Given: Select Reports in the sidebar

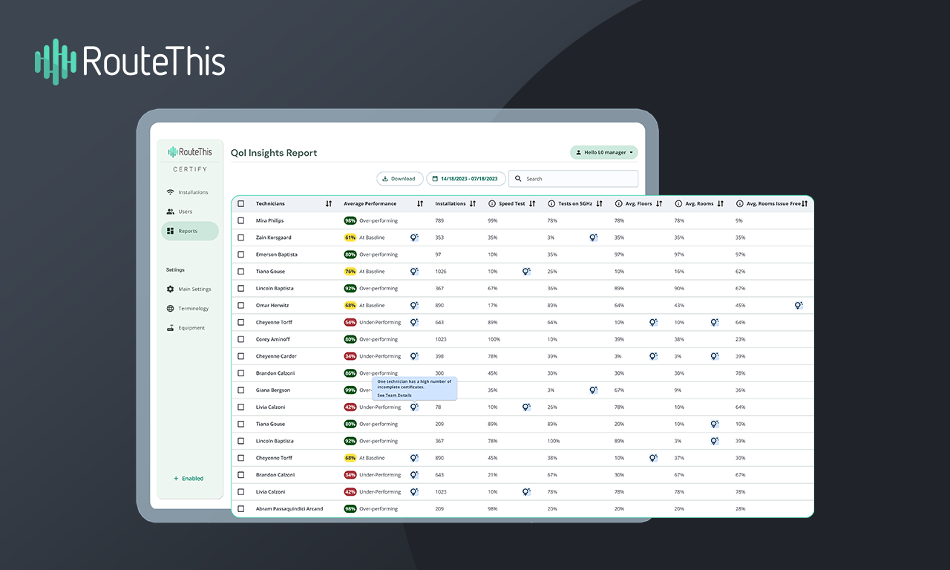Looking at the screenshot, I should click(x=190, y=231).
